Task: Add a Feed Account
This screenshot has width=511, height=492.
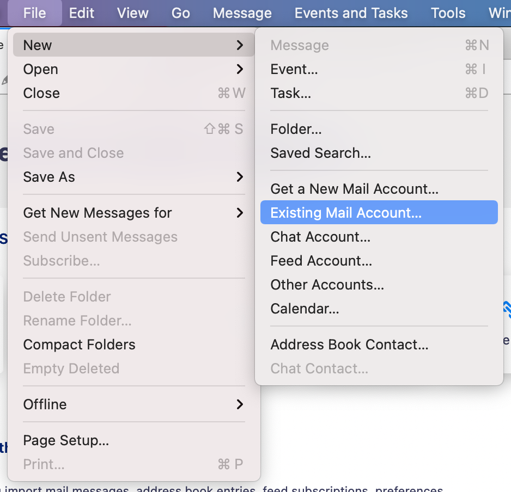Action: 379,261
